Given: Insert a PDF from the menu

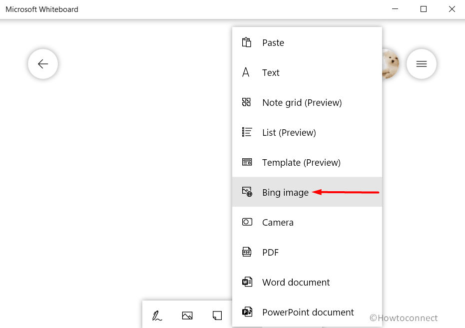Looking at the screenshot, I should pos(307,252).
